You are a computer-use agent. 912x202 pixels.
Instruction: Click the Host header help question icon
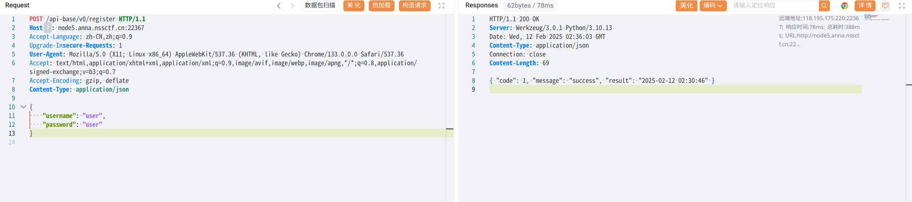[47, 28]
